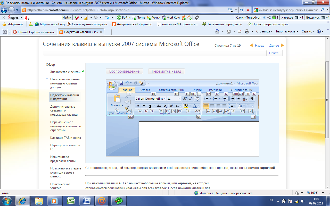Viewport: 330px width, 206px height.
Task: Toggle Bold Ж in the Word demo ribbon
Action: click(138, 106)
